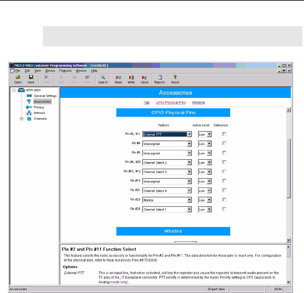The image size is (304, 293).
Task: Select the MTR 3000 device node
Action: pyautogui.click(x=33, y=90)
